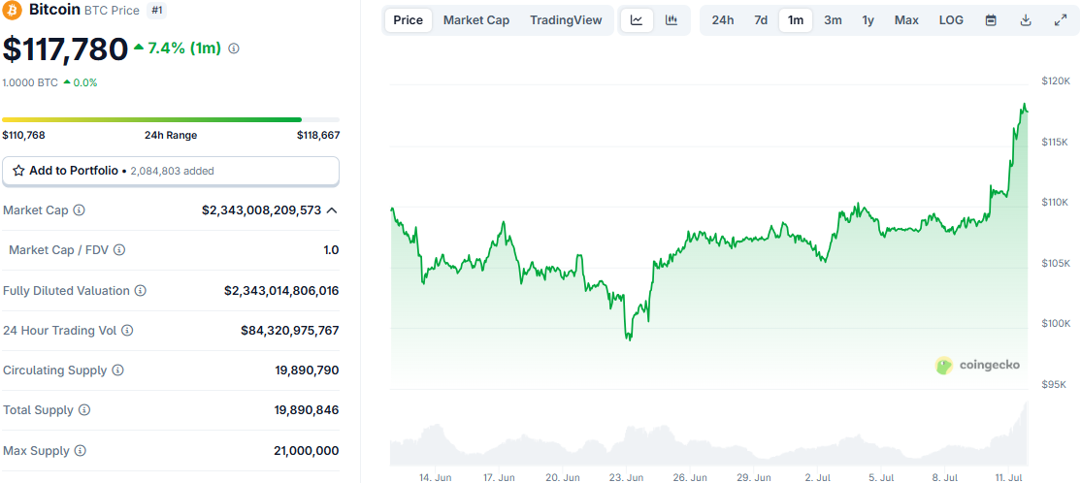Click trading volume value $84,320,975,767
The width and height of the screenshot is (1081, 483).
(289, 331)
